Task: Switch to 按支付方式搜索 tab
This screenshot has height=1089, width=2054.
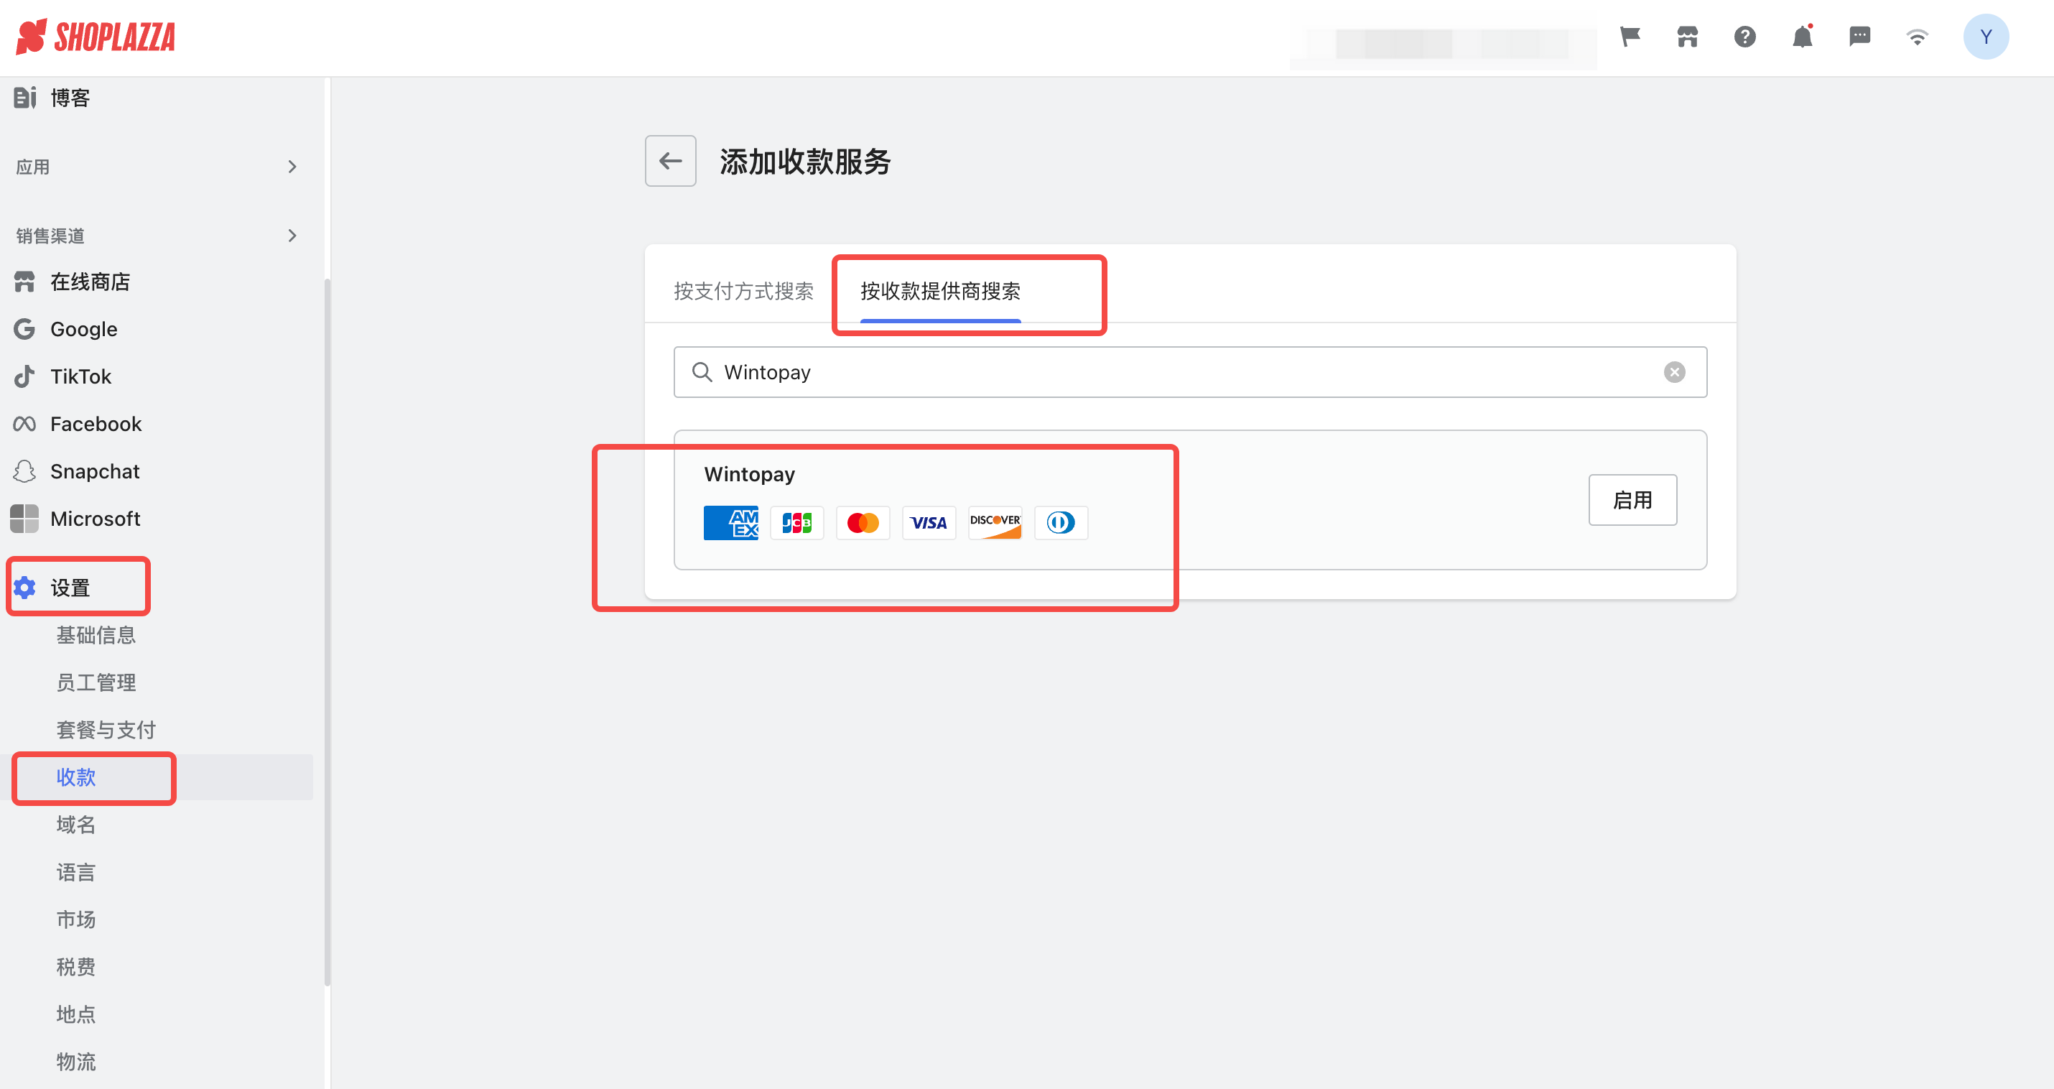Action: [x=743, y=290]
